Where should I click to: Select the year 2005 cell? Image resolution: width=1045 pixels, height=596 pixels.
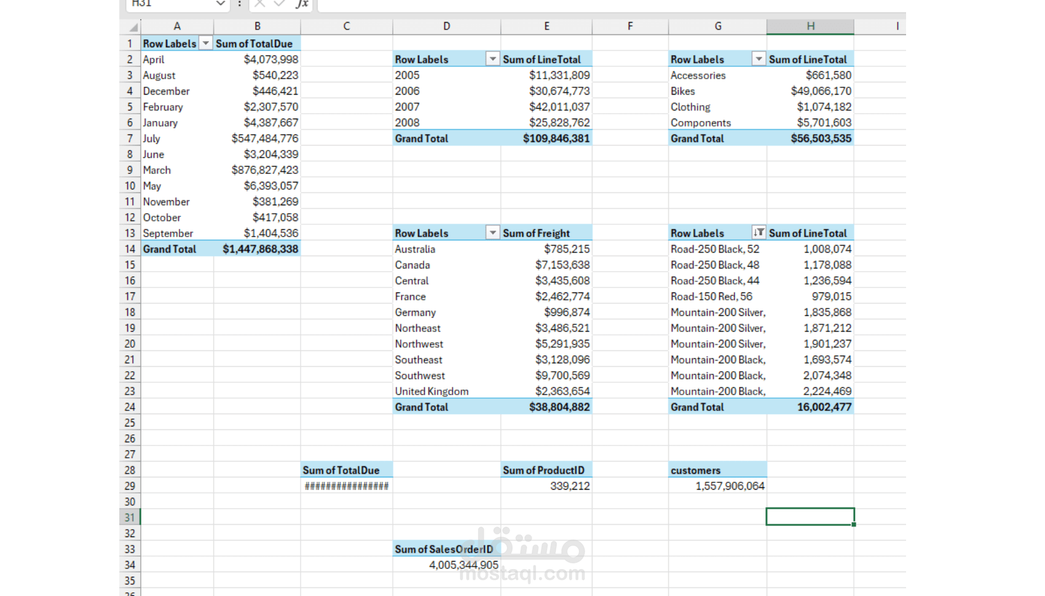pos(446,75)
